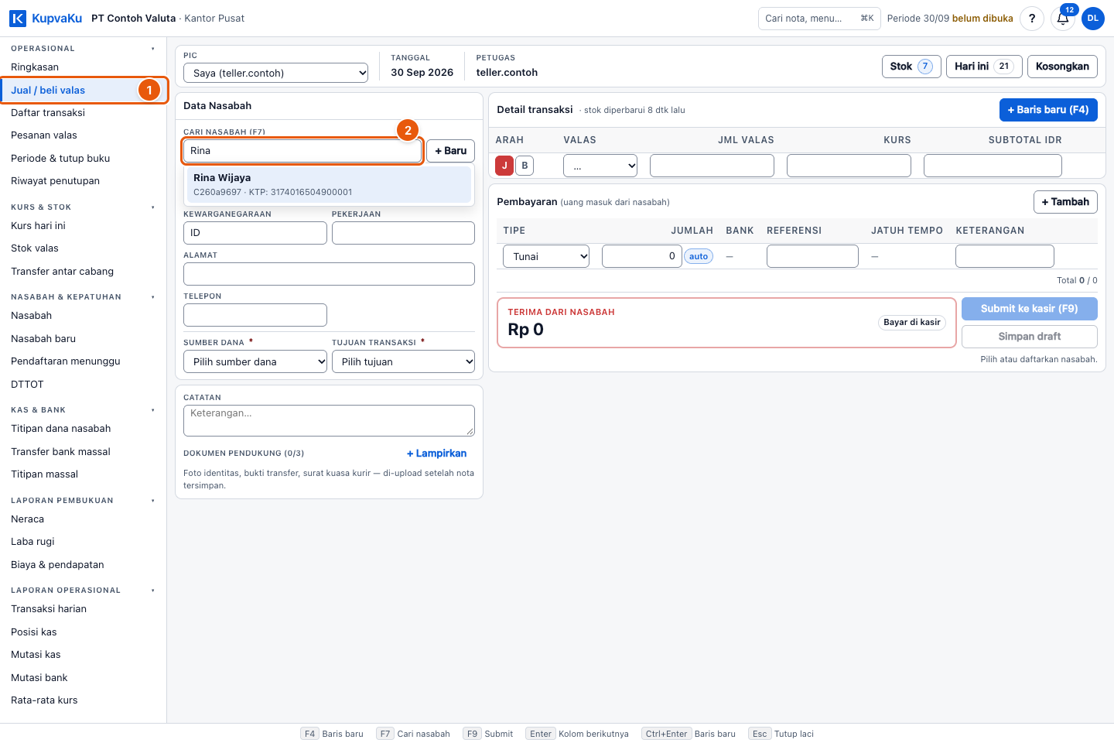Open Stok valas menu item
The width and height of the screenshot is (1114, 743).
(84, 248)
